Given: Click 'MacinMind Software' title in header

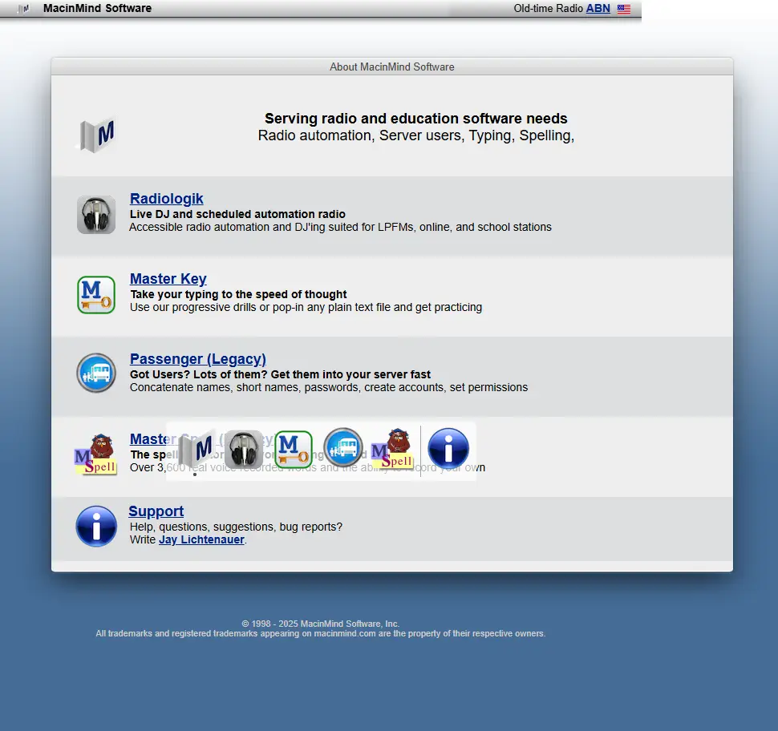Looking at the screenshot, I should (97, 9).
